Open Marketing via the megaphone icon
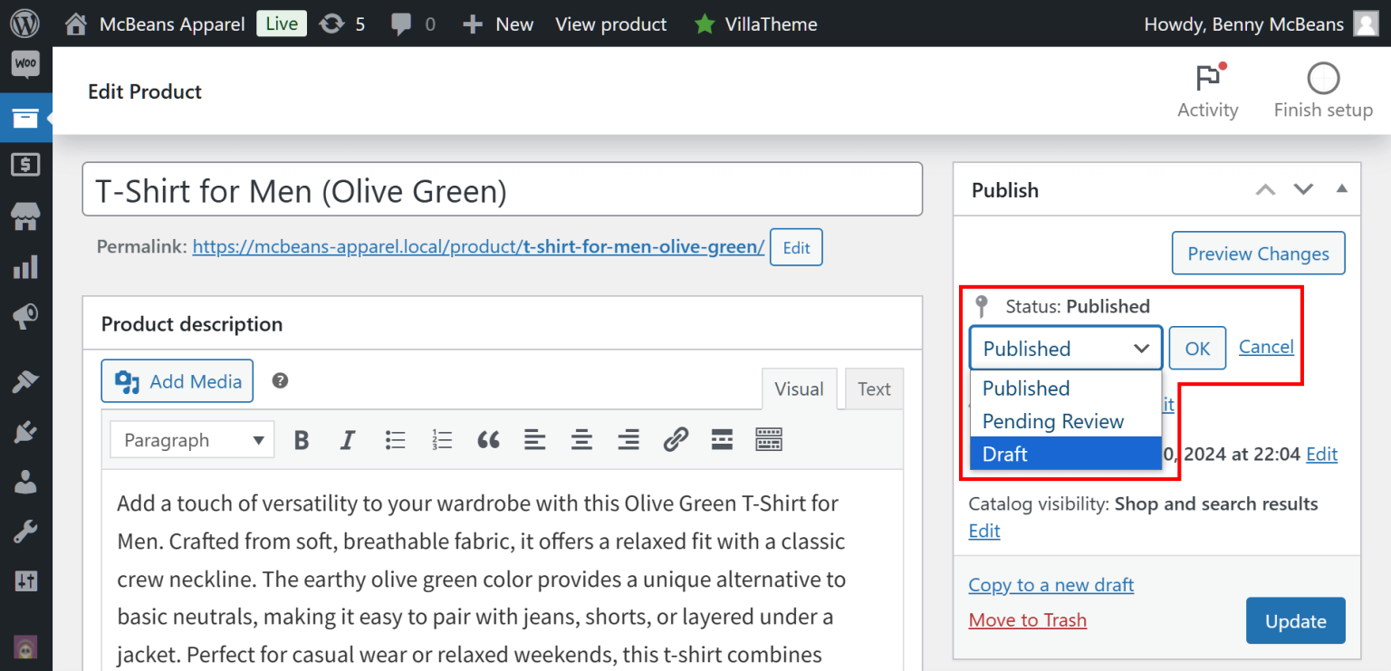This screenshot has width=1391, height=671. [24, 316]
